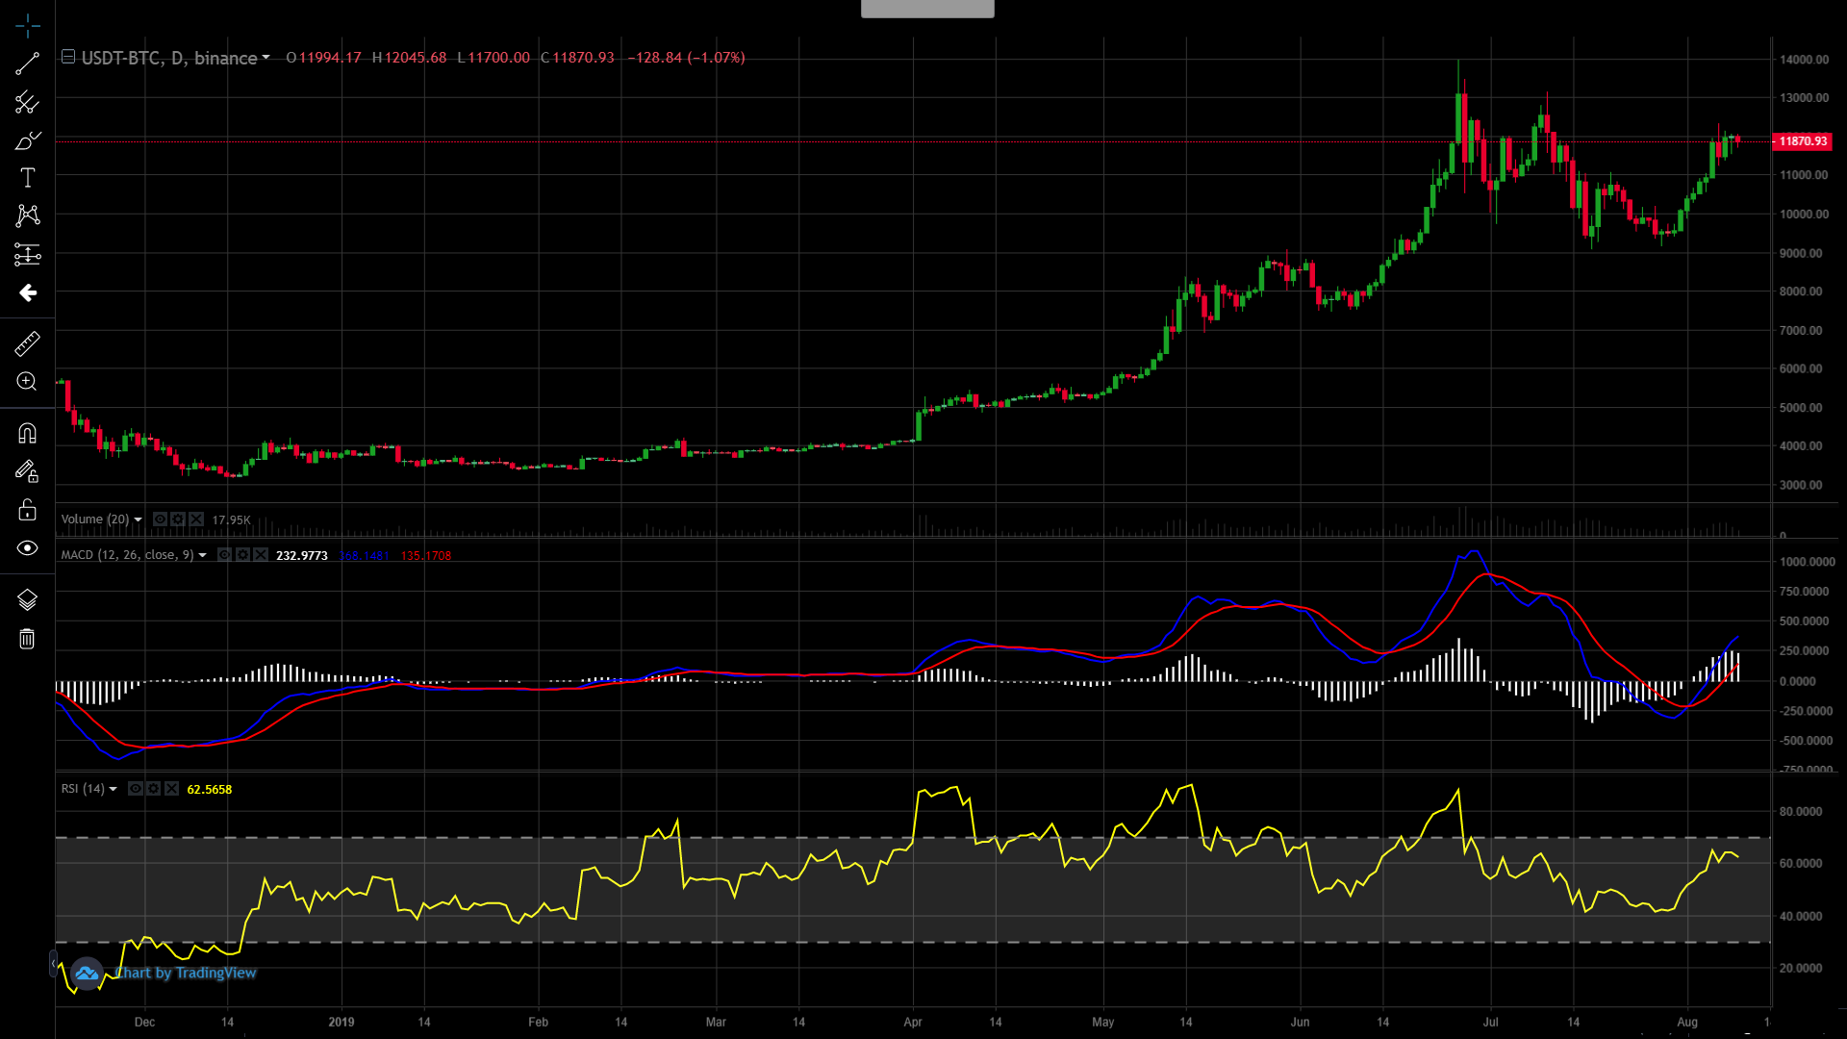Viewport: 1847px width, 1039px height.
Task: Select the pitchfork drawing tool
Action: [27, 102]
